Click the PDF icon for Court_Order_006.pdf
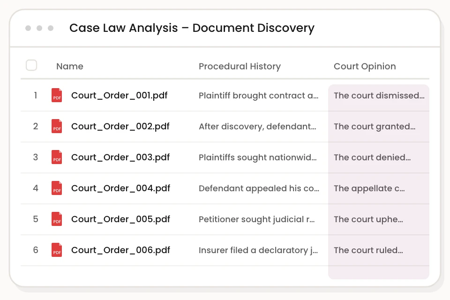Viewport: 450px width, 300px height. tap(57, 250)
